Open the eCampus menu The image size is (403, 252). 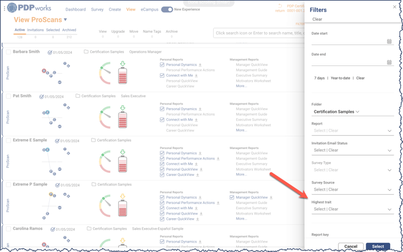149,9
